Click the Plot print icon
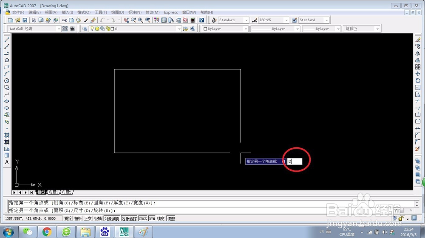 pyautogui.click(x=34, y=20)
